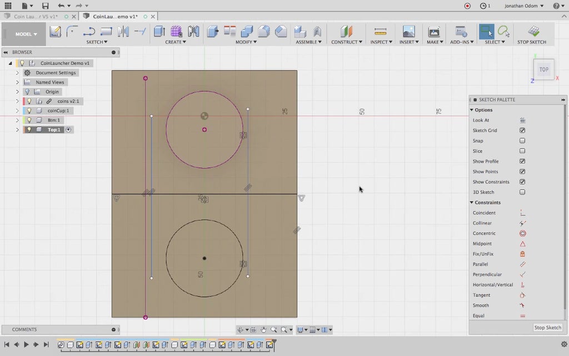The image size is (569, 356).
Task: Open the MODIFY menu
Action: (245, 42)
